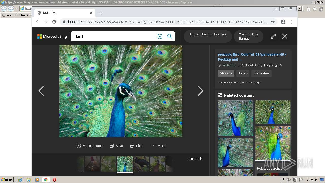
Task: Bookmark this page with the star icon
Action: click(273, 22)
